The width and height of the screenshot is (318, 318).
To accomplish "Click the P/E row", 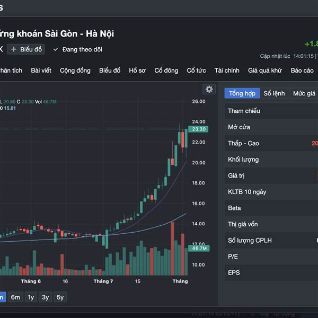I will click(271, 257).
